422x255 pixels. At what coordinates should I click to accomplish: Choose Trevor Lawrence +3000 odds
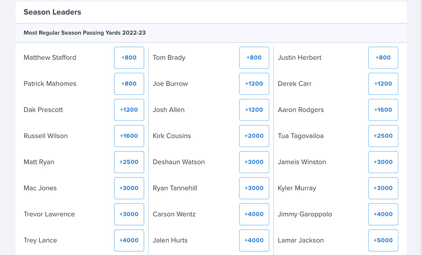click(x=129, y=214)
